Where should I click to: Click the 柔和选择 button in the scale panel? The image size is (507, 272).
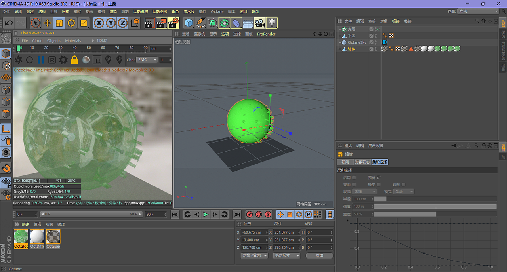[379, 162]
